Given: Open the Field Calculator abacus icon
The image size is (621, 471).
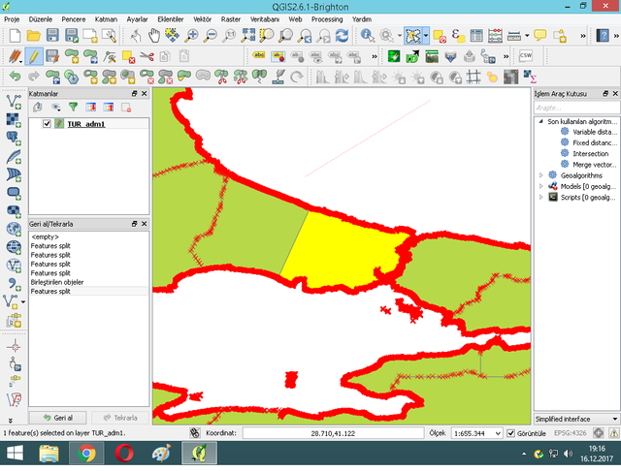Looking at the screenshot, I should coord(496,36).
